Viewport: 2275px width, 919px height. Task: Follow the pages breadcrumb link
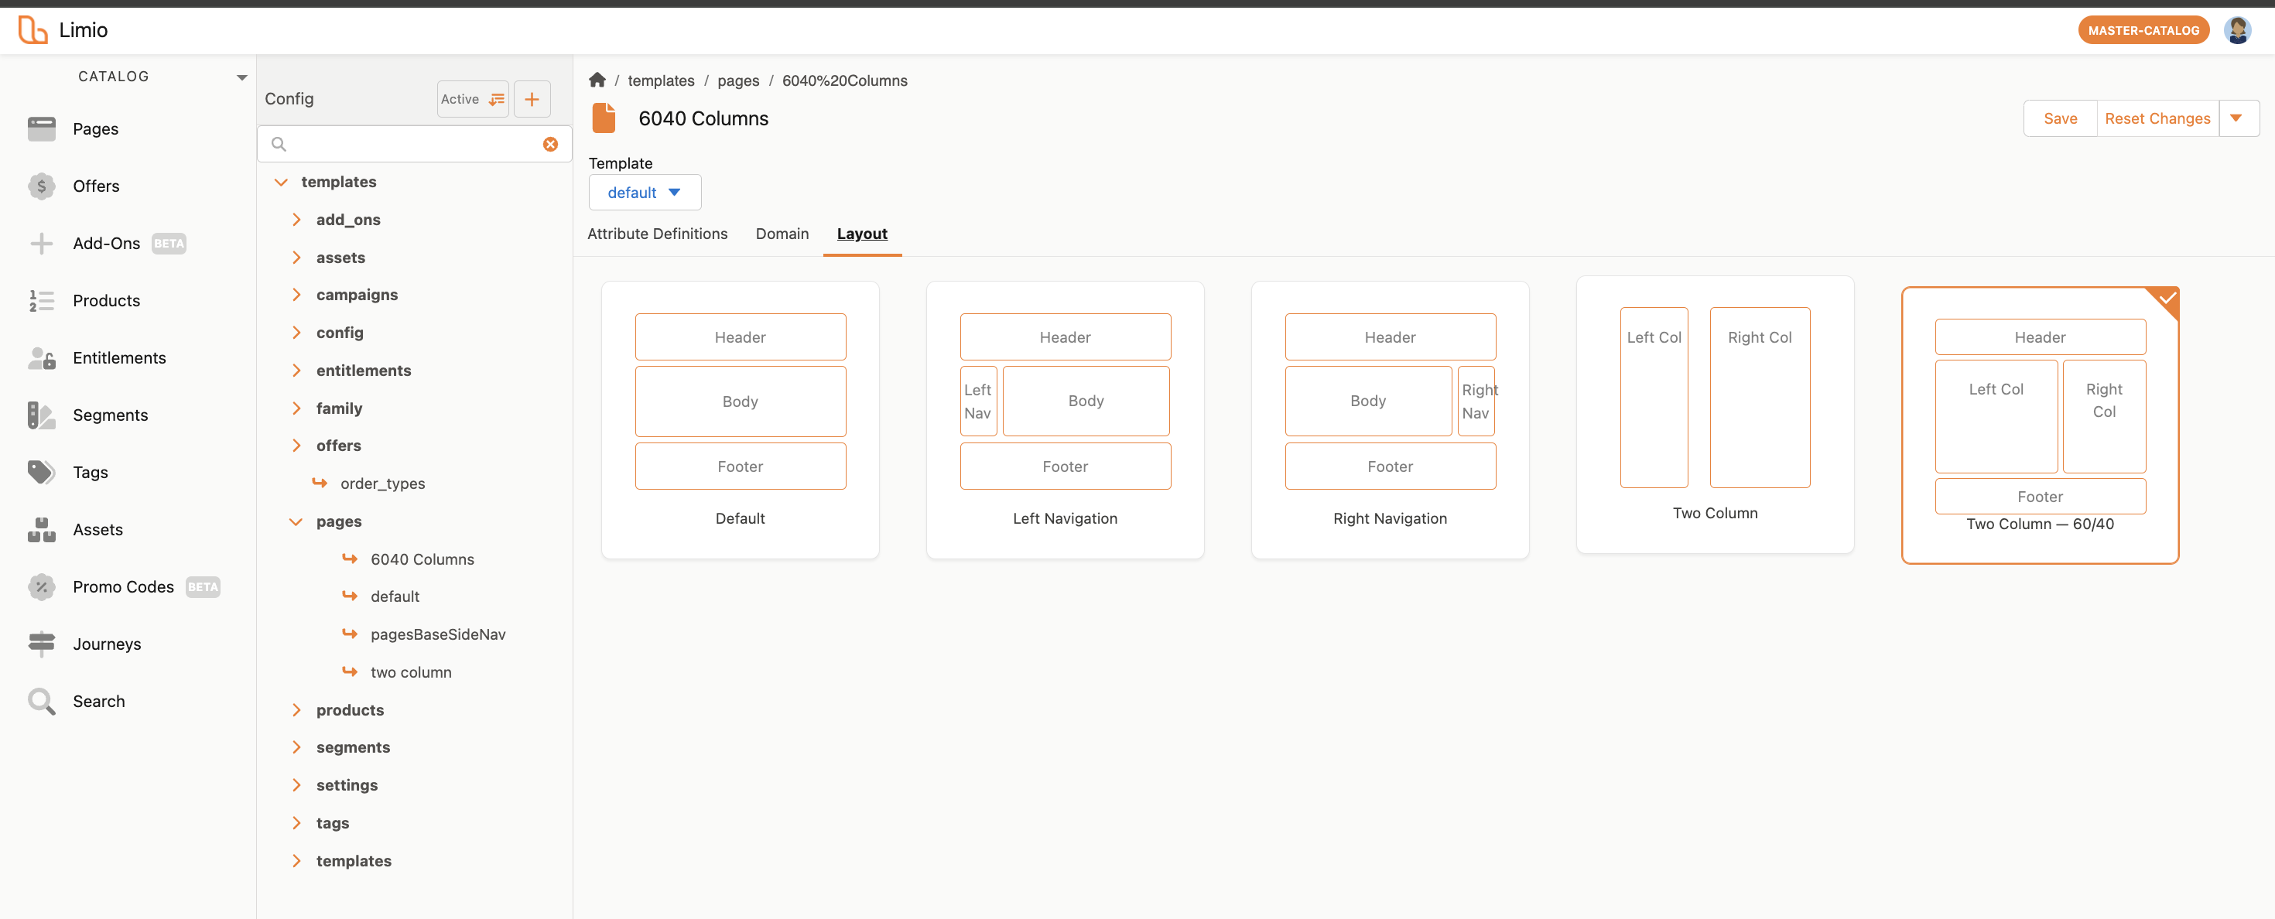click(x=737, y=80)
